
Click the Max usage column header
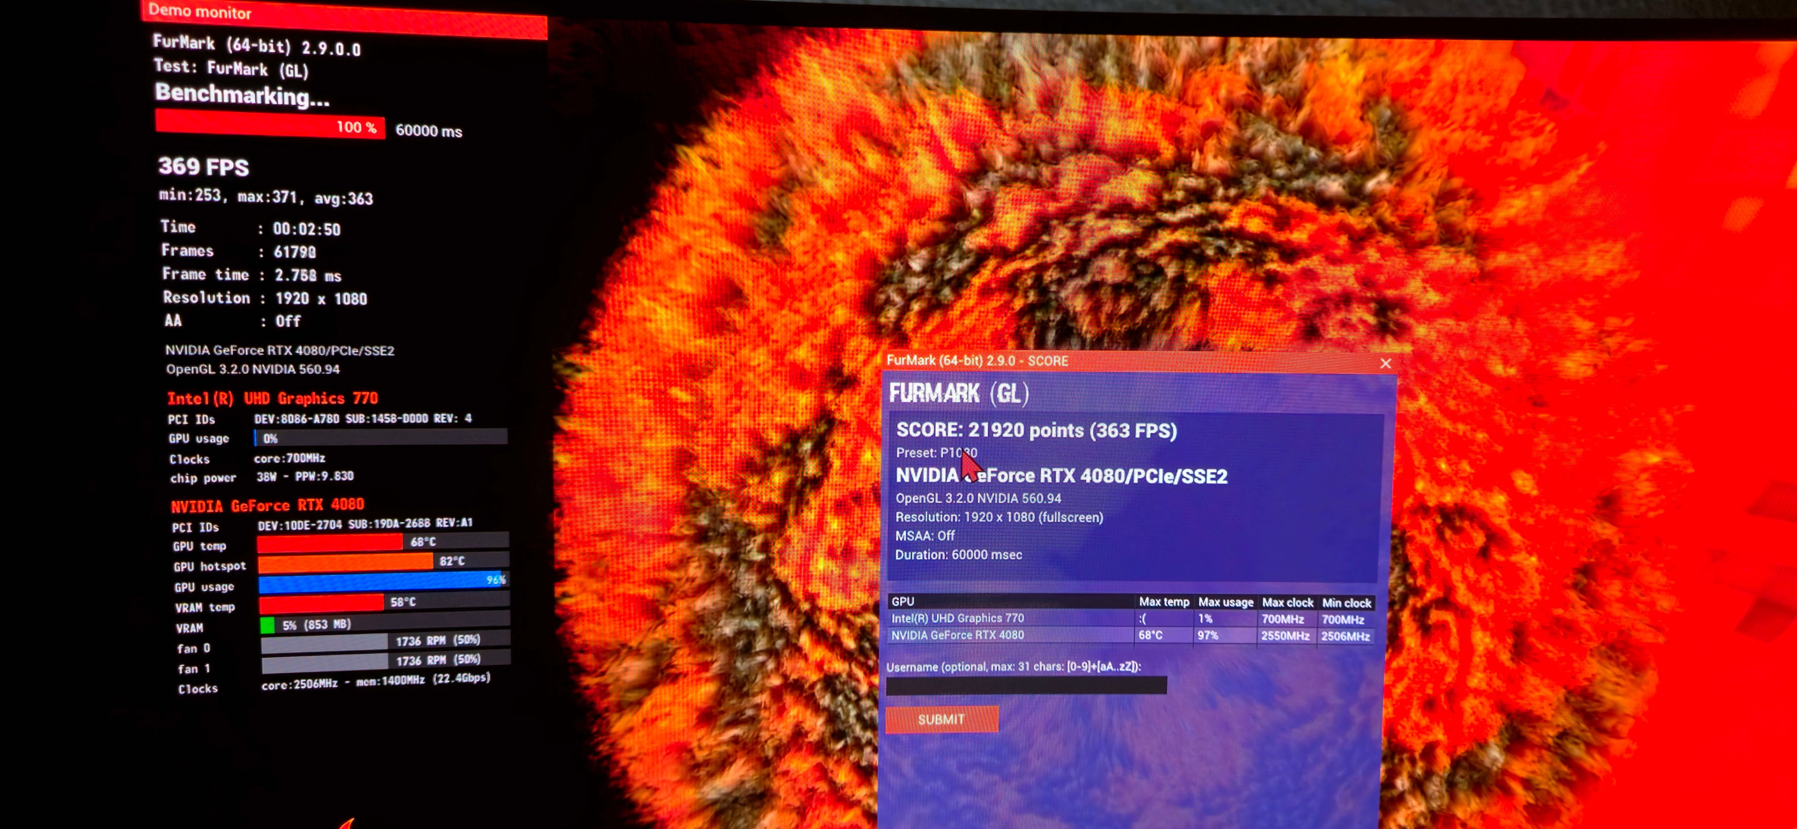pyautogui.click(x=1225, y=602)
